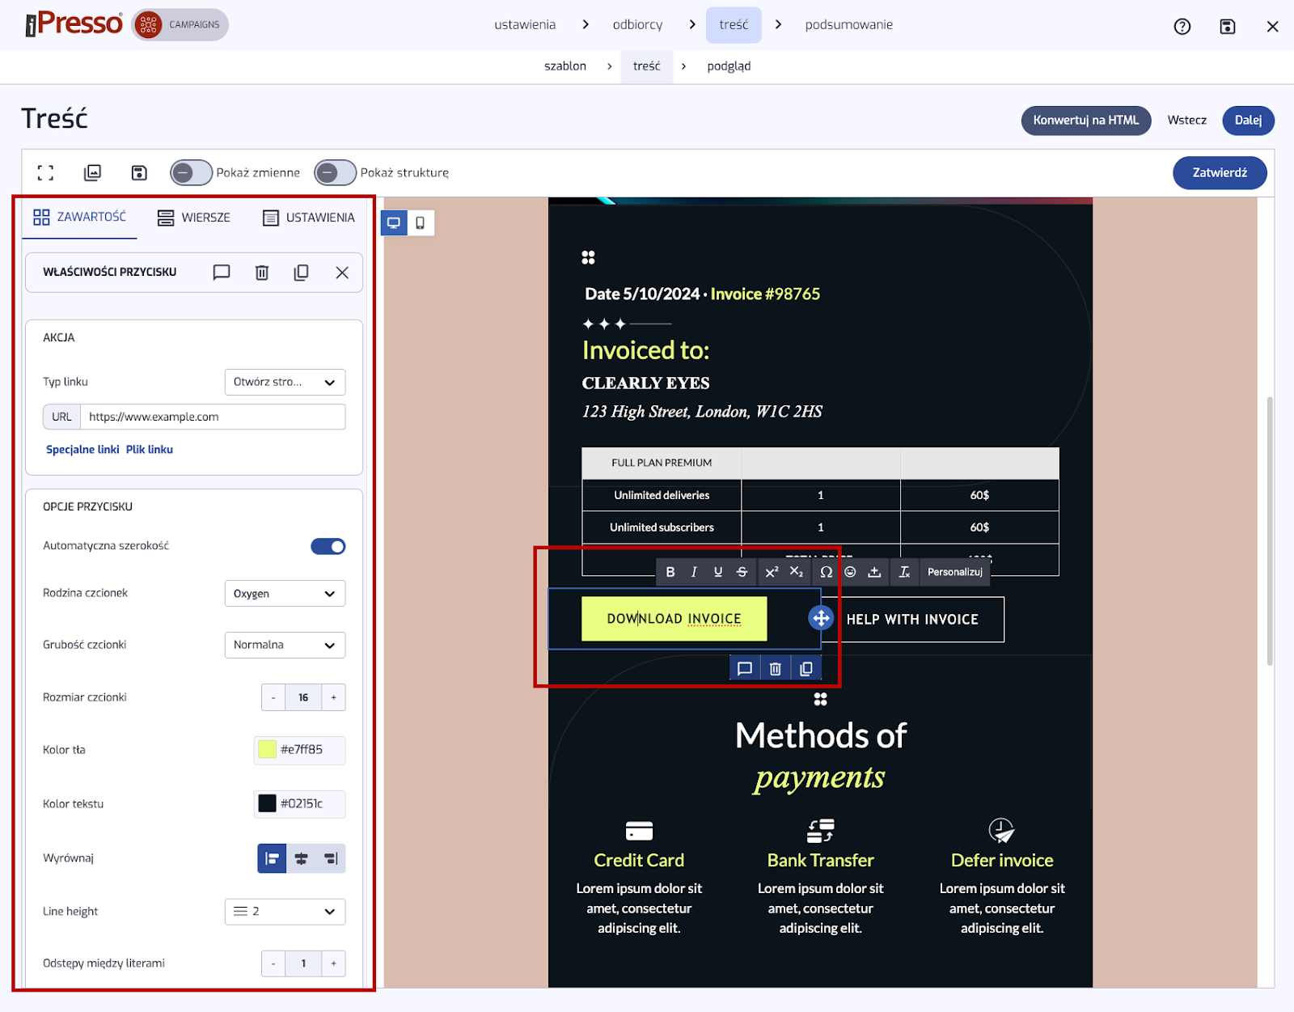
Task: Open emoji picker in text toolbar
Action: [x=850, y=572]
